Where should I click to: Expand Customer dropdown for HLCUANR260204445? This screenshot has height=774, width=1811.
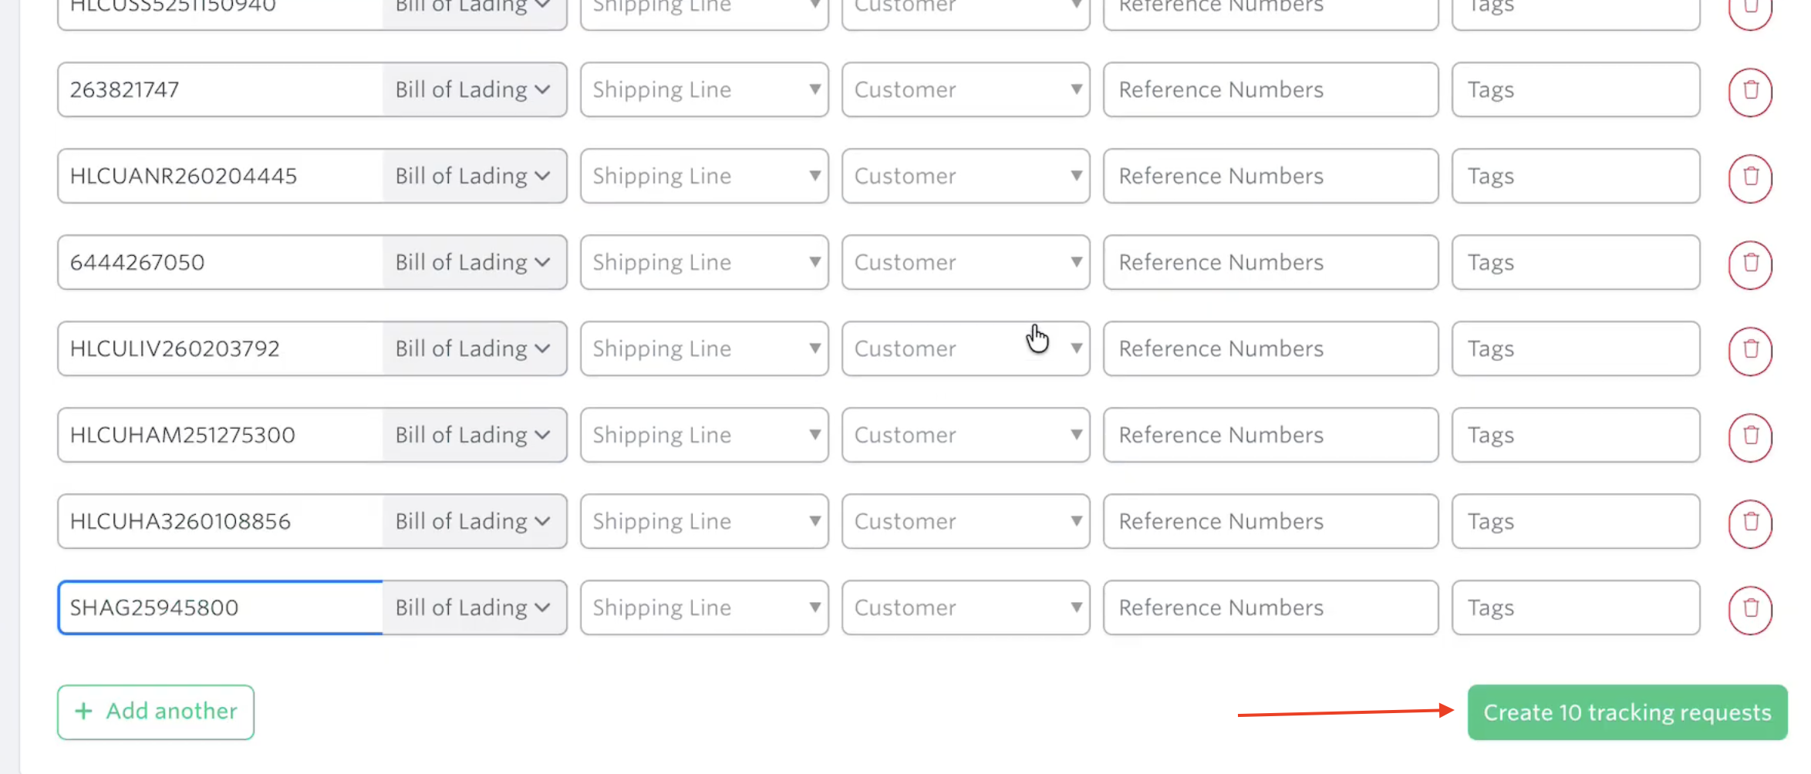point(966,177)
